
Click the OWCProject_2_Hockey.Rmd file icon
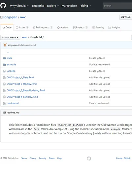click(4, 84)
